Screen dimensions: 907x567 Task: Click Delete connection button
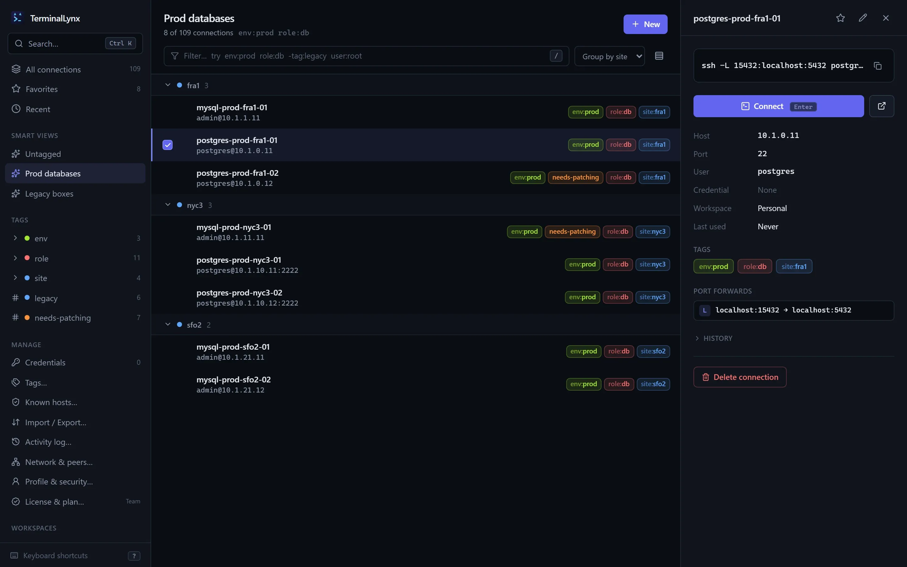click(x=739, y=377)
